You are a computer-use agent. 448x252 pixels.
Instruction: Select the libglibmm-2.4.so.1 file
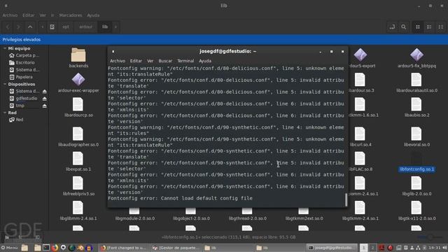point(78,211)
